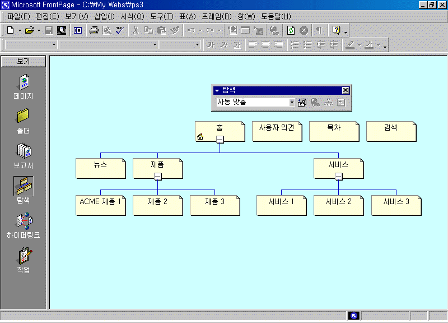Open the 도구(T) menu

coord(162,17)
